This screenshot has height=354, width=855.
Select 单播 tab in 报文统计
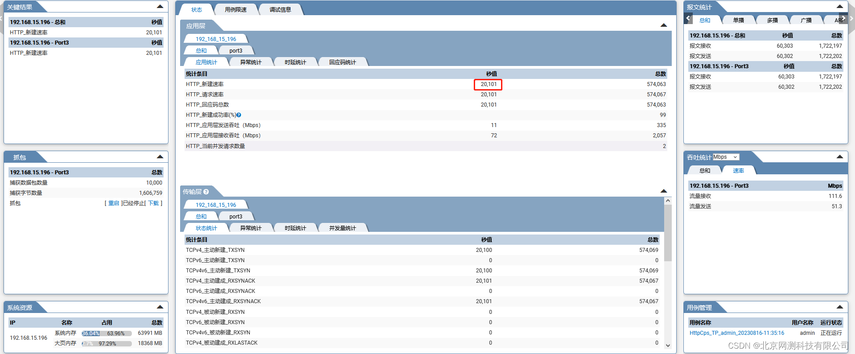pos(738,21)
